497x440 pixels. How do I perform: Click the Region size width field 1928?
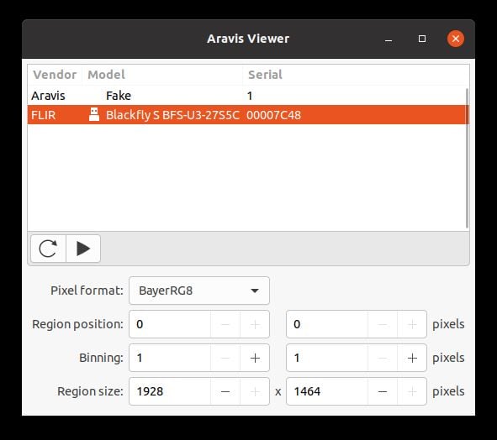[x=170, y=391]
